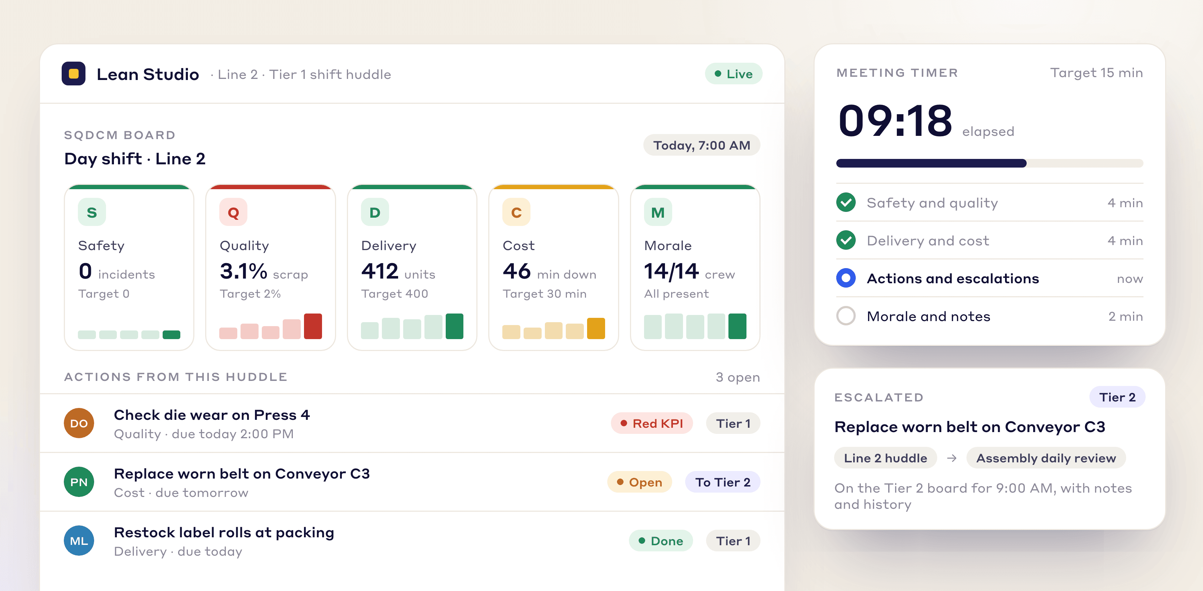Click the Line 2 huddle chip

[885, 458]
